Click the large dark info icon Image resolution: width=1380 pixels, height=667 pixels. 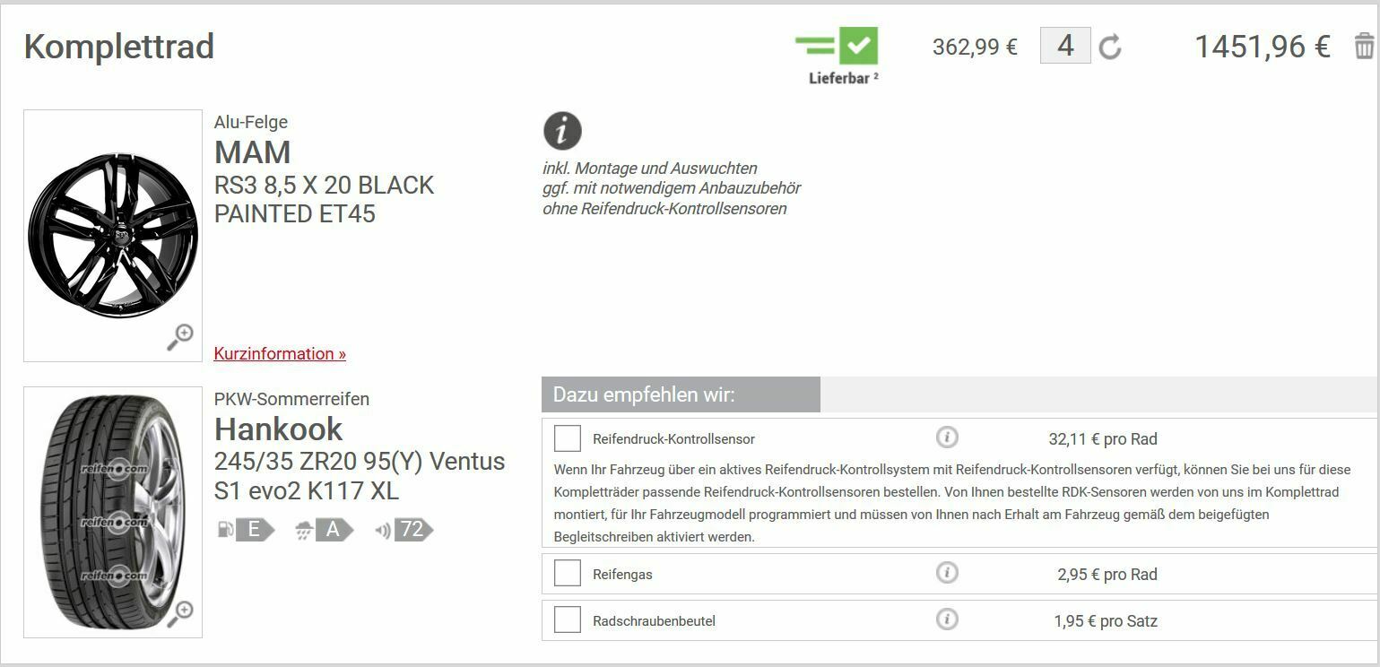pyautogui.click(x=562, y=131)
